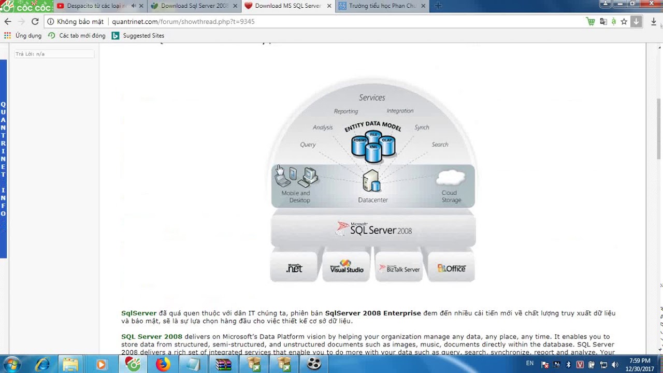Click the grey download media button
663x373 pixels.
click(637, 21)
